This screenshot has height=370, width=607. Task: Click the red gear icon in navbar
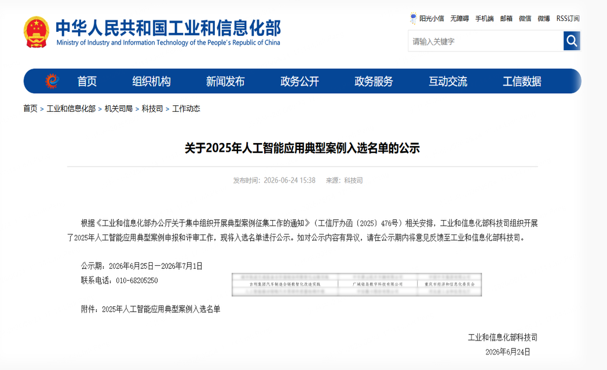point(52,81)
